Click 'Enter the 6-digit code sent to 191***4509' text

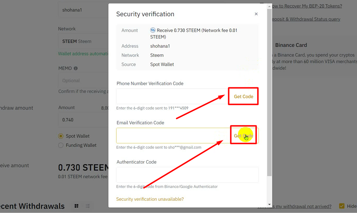coord(152,108)
